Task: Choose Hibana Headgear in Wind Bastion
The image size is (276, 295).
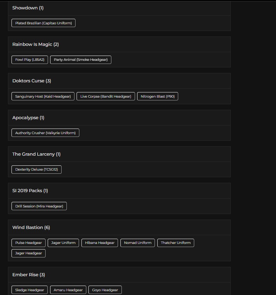Action: [100, 243]
